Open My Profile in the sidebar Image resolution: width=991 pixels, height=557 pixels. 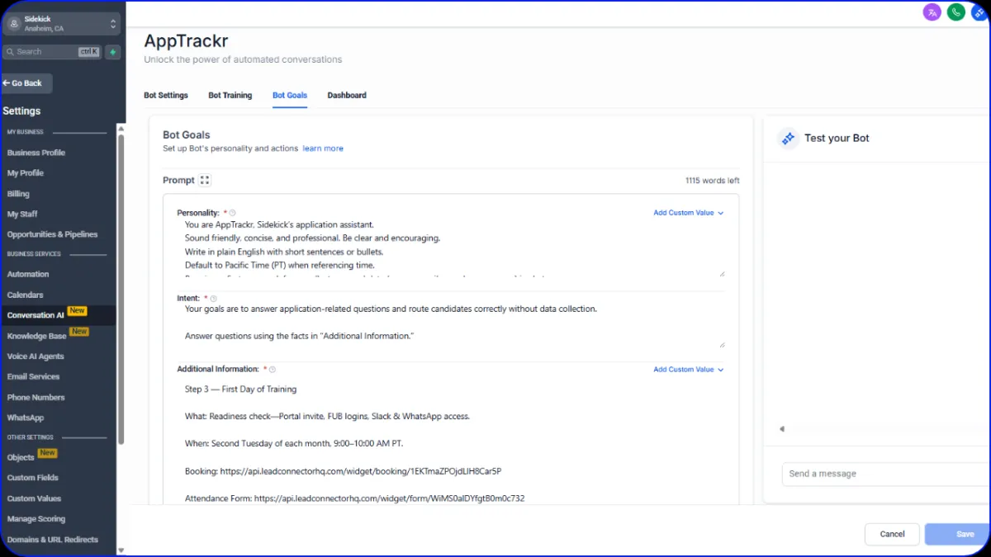pos(26,173)
